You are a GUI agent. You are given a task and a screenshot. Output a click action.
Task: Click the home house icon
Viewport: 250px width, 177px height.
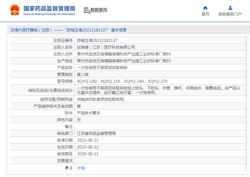[205, 8]
